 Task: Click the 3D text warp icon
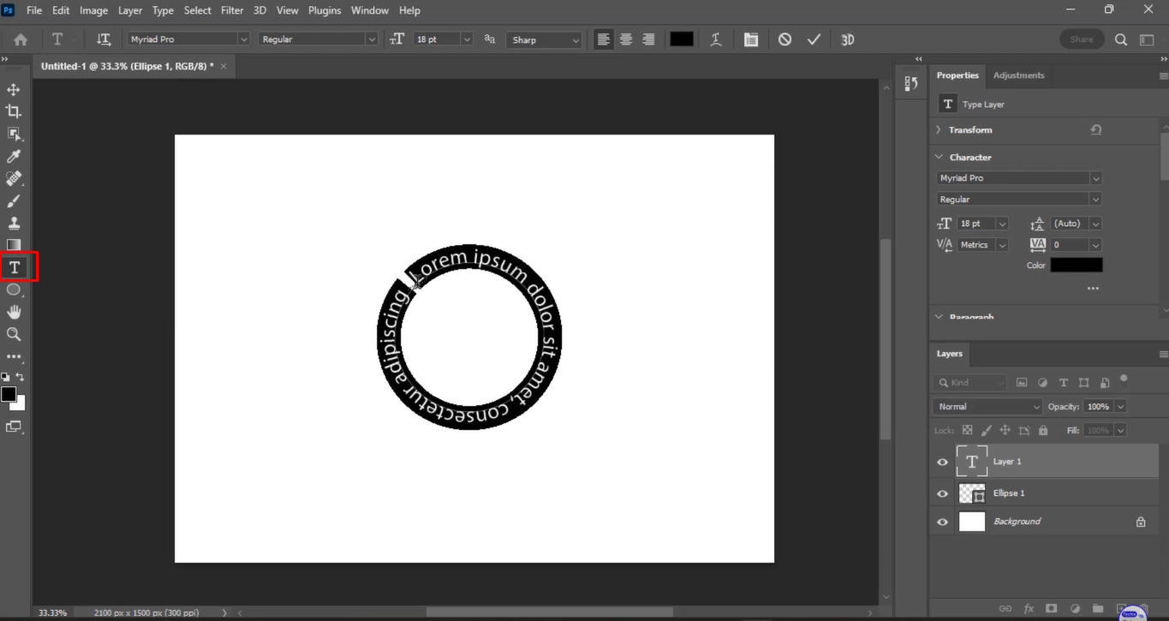pos(847,39)
